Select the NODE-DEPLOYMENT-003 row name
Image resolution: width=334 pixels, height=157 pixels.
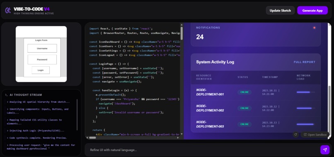click(210, 124)
